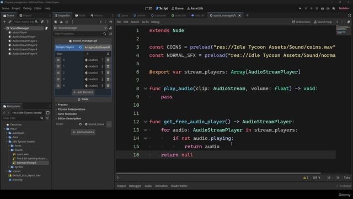Open the script icon beside the SoundManager node

[x=46, y=28]
